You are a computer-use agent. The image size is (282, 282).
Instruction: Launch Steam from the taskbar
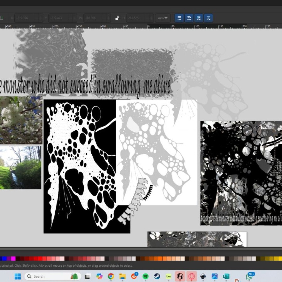tap(157, 276)
